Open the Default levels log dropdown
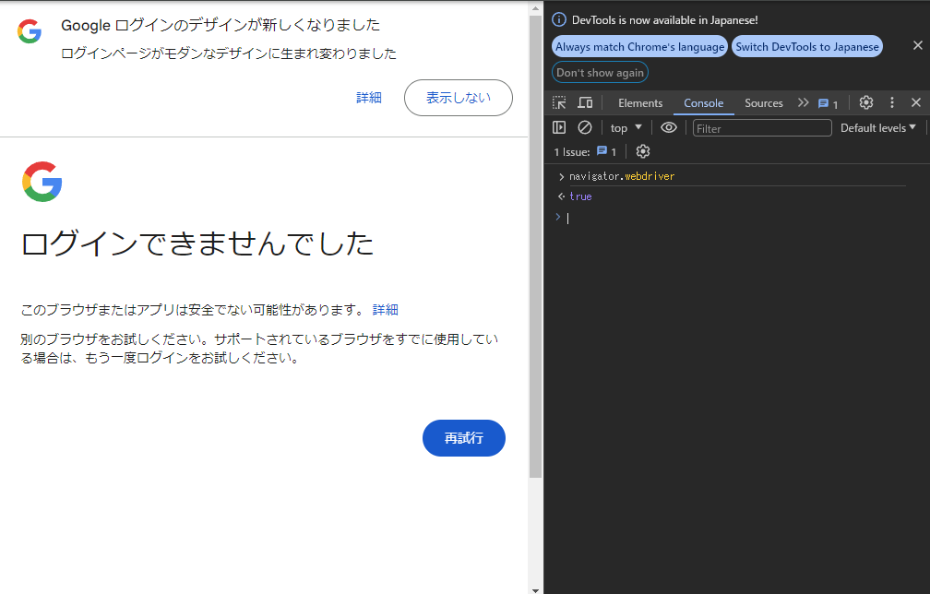 [x=877, y=128]
